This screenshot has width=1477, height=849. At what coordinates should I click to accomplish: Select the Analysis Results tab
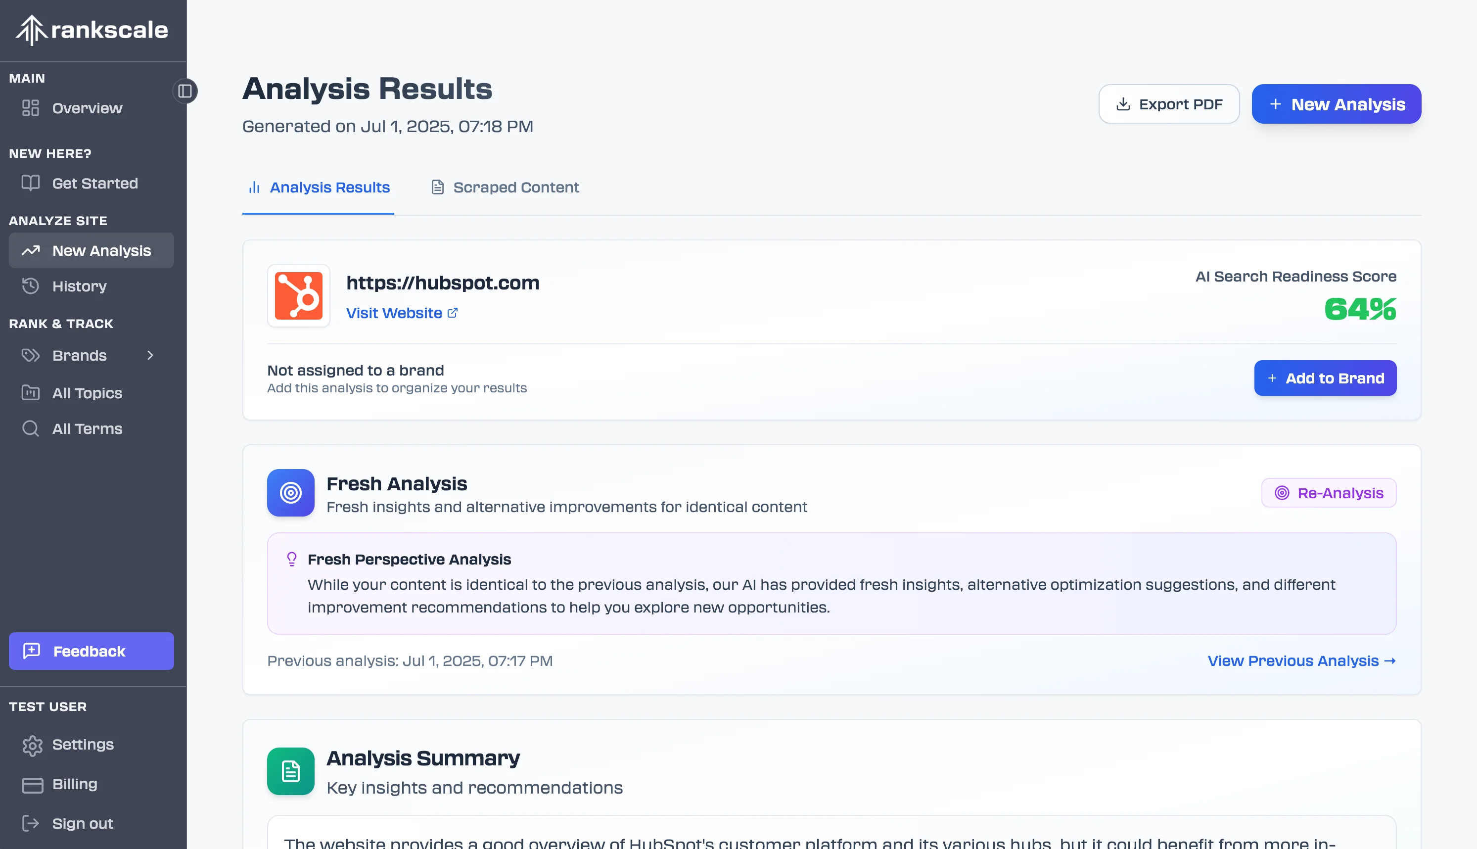coord(318,187)
